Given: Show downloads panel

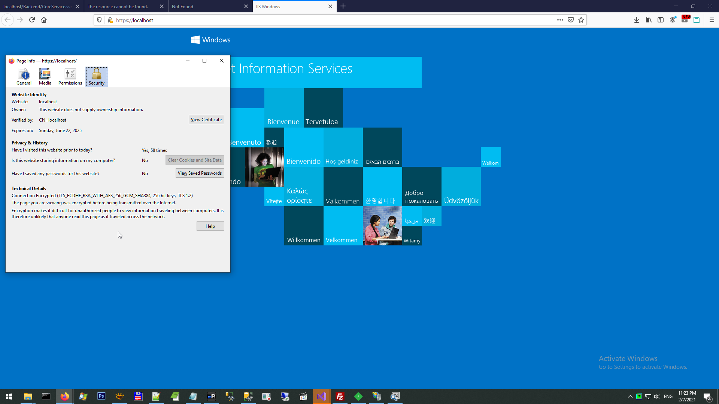Looking at the screenshot, I should 636,20.
